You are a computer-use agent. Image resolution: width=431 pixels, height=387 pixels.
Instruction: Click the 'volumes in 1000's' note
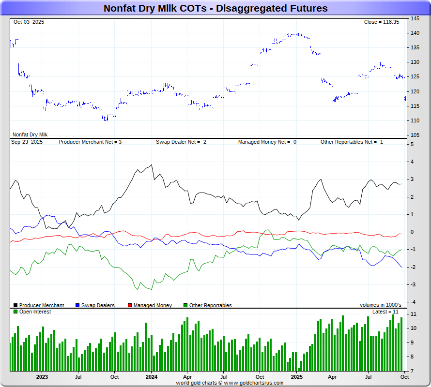coord(381,305)
